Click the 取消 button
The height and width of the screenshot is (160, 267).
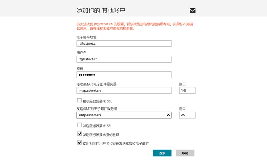(x=185, y=153)
